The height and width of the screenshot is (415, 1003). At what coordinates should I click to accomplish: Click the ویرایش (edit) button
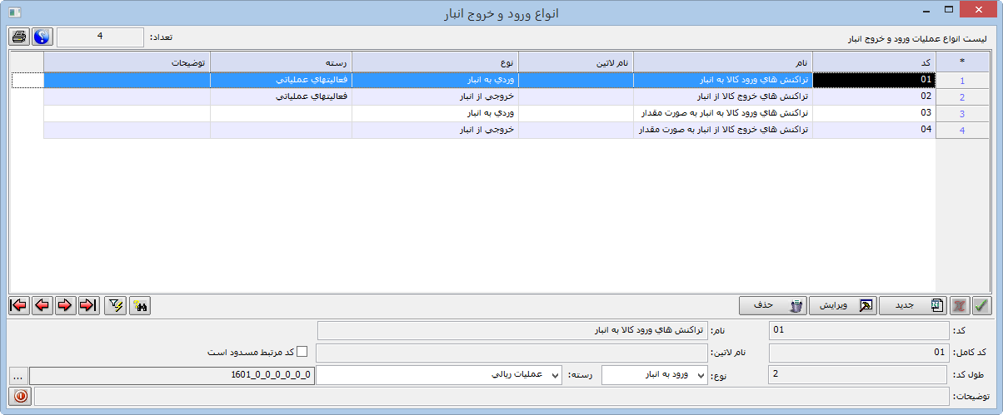844,305
